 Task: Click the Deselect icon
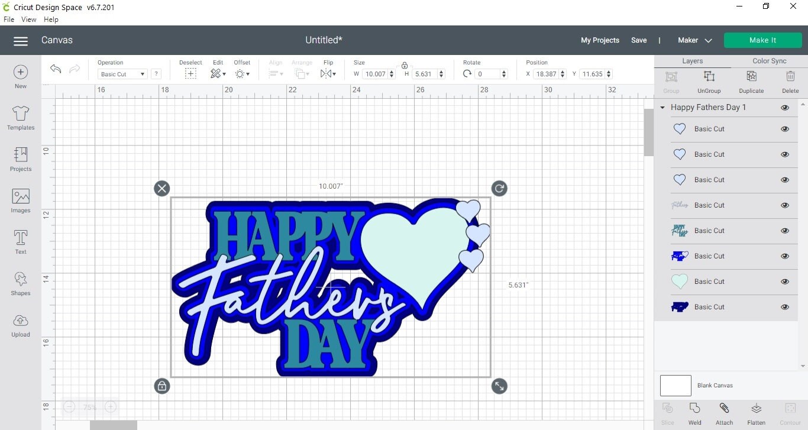point(190,74)
